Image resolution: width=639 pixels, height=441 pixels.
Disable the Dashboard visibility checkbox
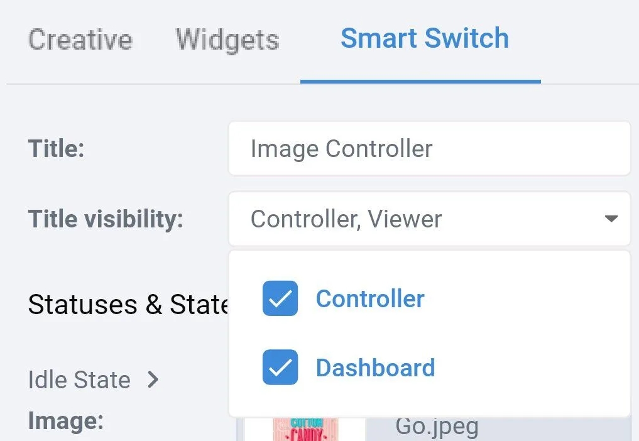click(280, 367)
